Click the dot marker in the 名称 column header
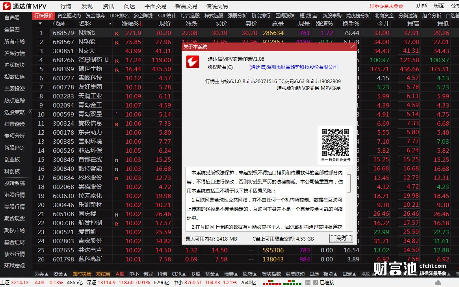The width and height of the screenshot is (459, 287). point(110,24)
